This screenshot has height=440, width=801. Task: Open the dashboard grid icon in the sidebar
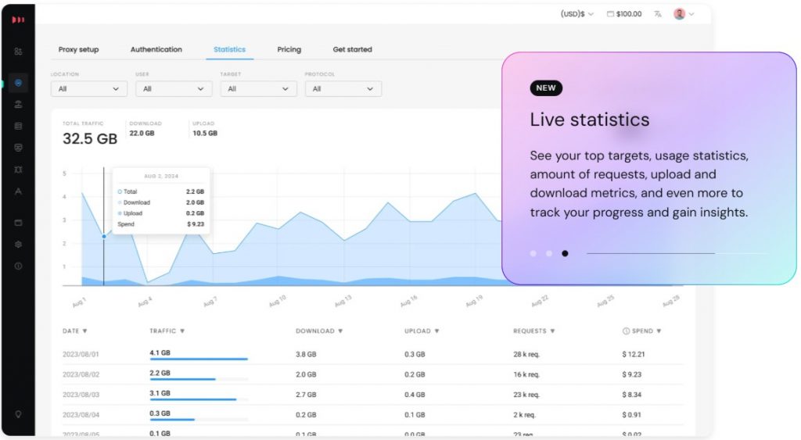[19, 51]
